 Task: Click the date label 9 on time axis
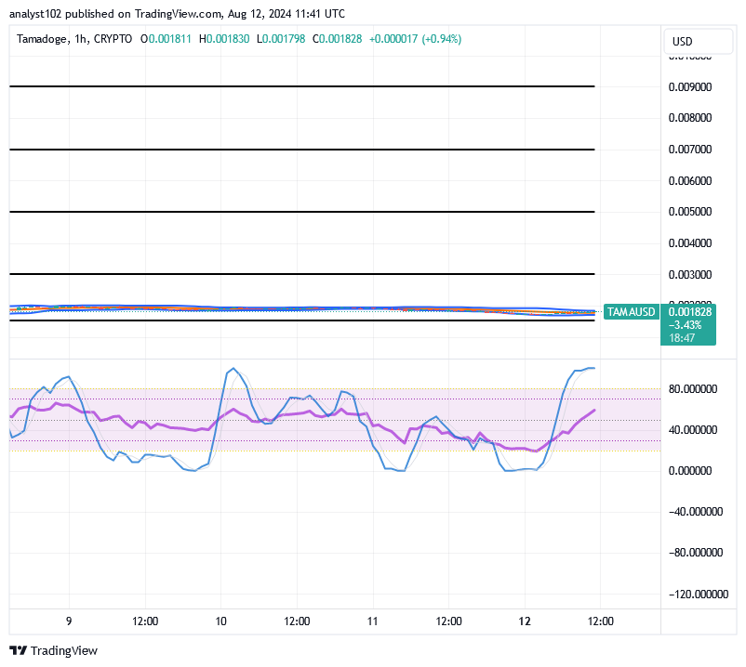tap(69, 621)
